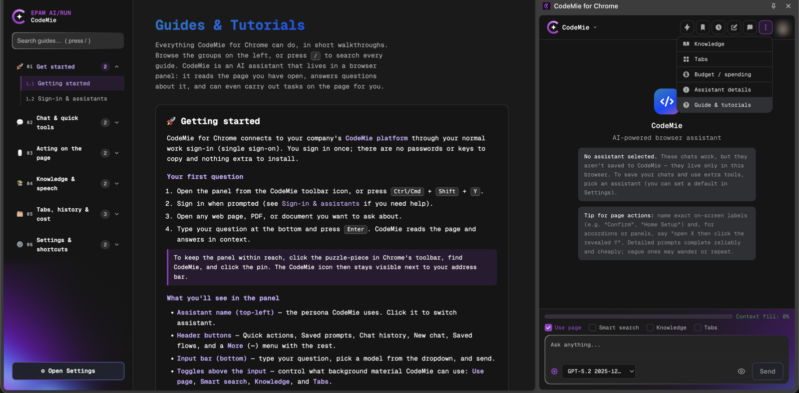Start a new chat with pencil icon

734,27
